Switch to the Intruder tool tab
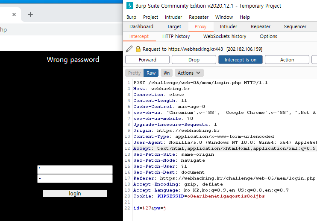 click(x=229, y=26)
